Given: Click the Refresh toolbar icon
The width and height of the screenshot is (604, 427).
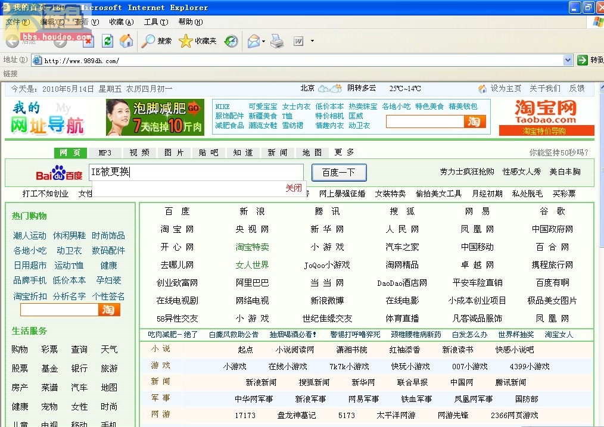Looking at the screenshot, I should click(107, 41).
